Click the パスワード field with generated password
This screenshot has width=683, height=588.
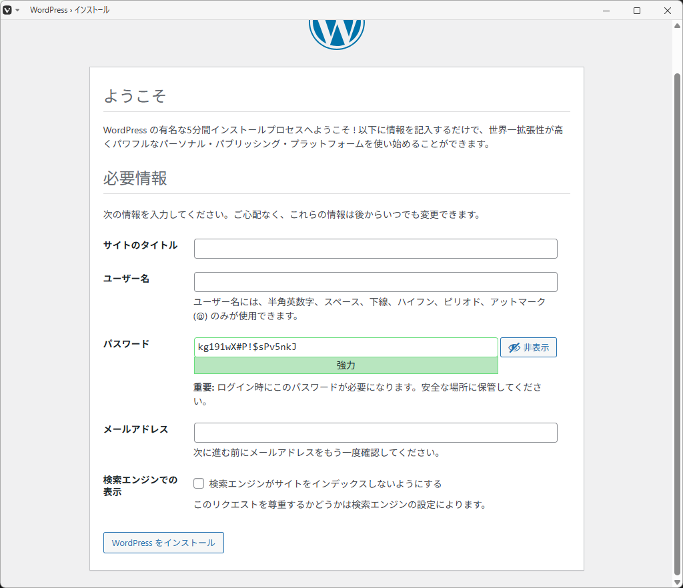tap(346, 347)
